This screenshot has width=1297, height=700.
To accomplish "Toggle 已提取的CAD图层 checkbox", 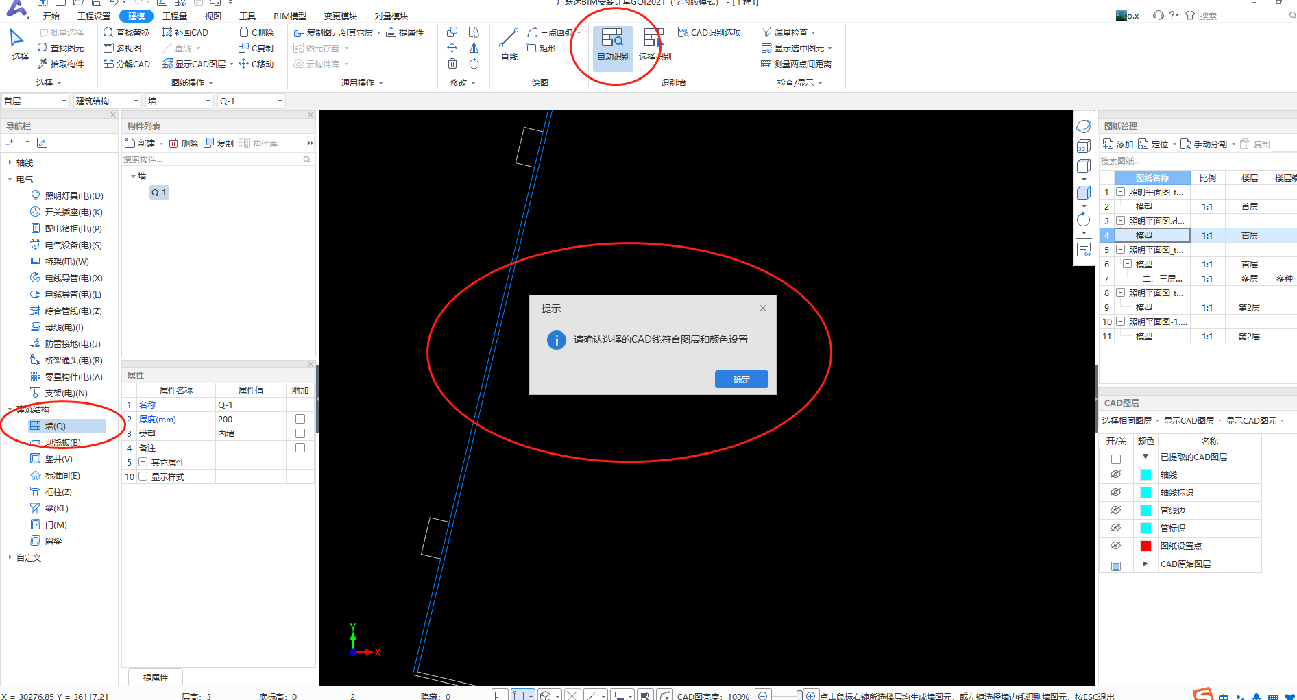I will point(1115,459).
